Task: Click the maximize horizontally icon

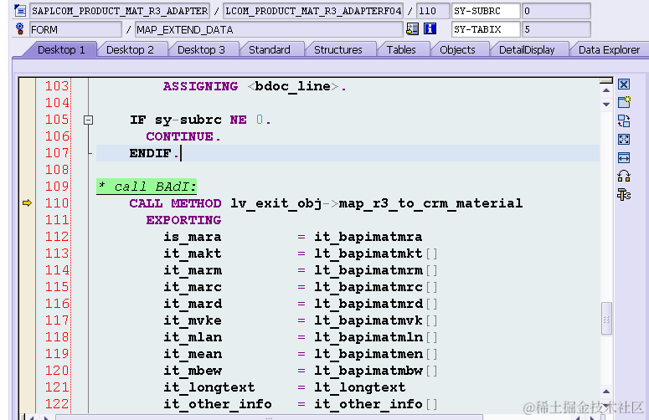Action: [624, 158]
